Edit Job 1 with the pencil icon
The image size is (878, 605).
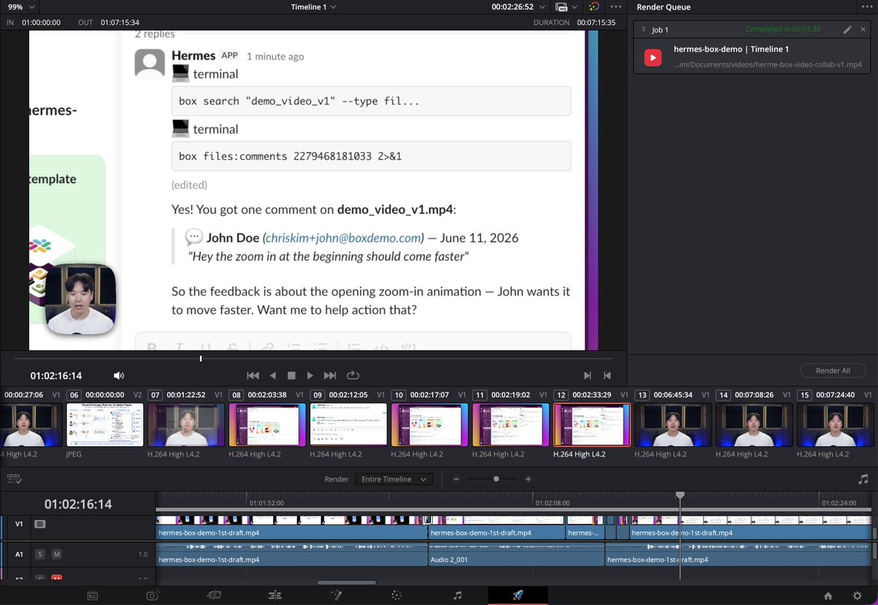point(847,29)
